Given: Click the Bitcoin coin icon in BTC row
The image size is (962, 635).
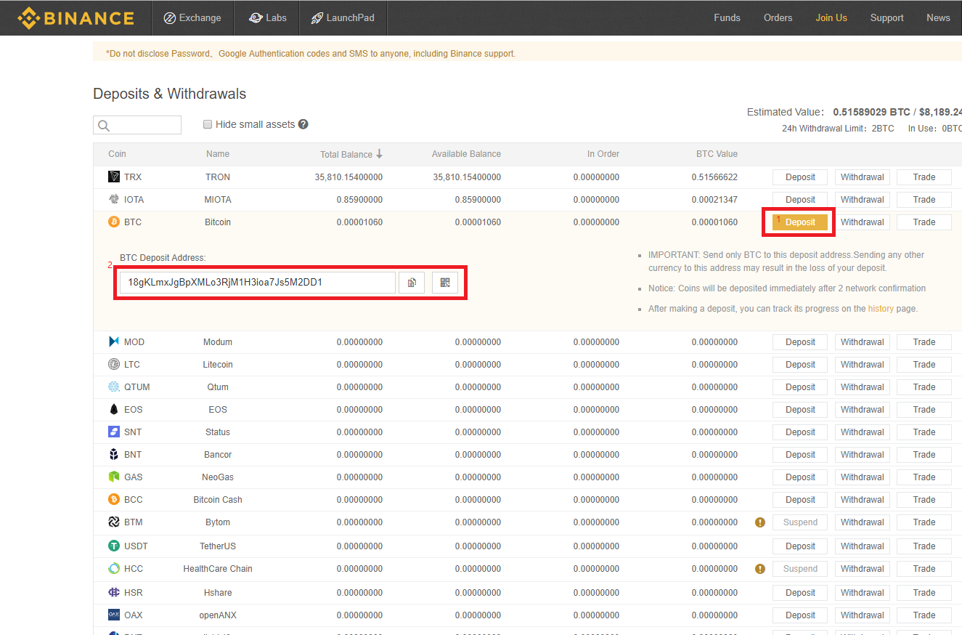Looking at the screenshot, I should 114,222.
